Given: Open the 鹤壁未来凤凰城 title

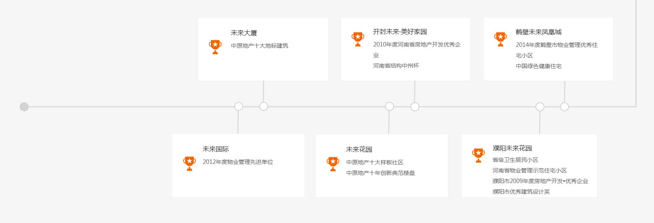Looking at the screenshot, I should pos(538,32).
